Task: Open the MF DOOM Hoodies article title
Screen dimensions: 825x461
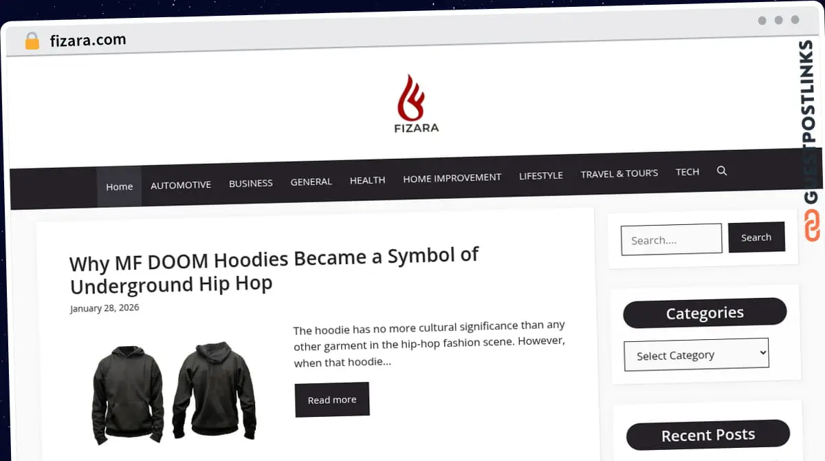Action: point(274,270)
